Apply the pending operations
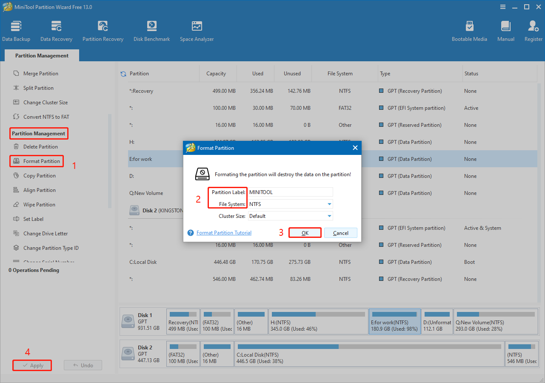The width and height of the screenshot is (545, 383). (x=32, y=365)
